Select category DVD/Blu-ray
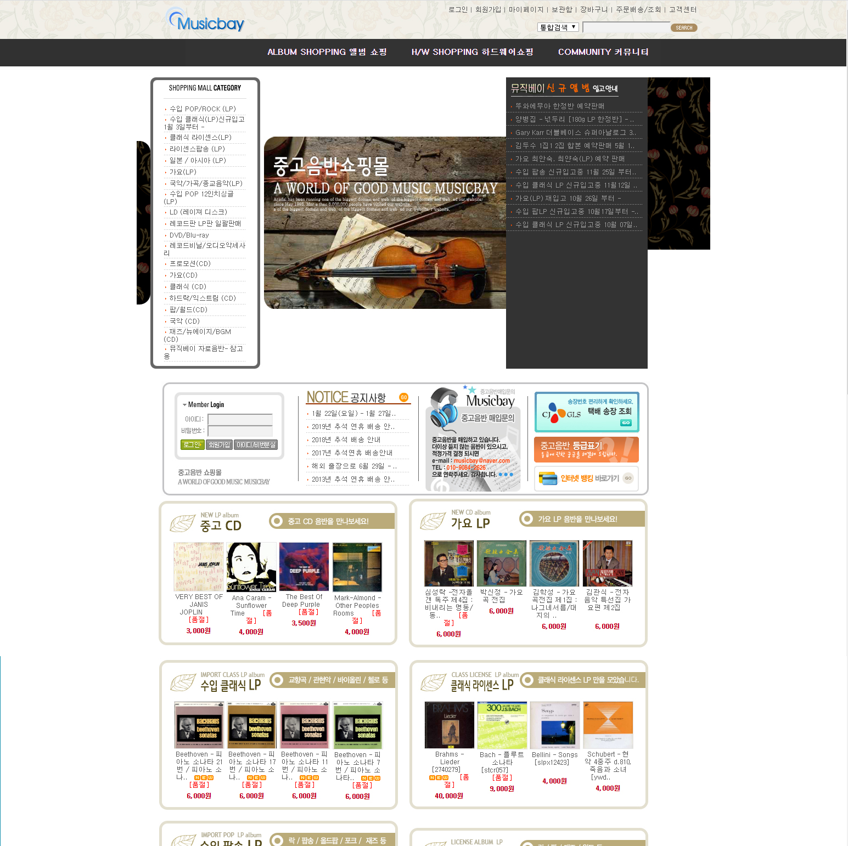The image size is (848, 846). [x=189, y=235]
